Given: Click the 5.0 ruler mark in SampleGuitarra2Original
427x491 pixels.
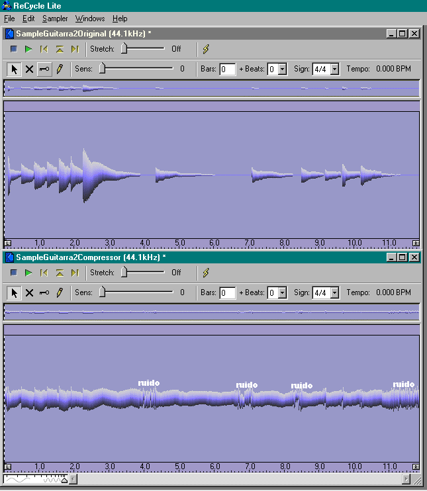Looking at the screenshot, I should coord(180,243).
